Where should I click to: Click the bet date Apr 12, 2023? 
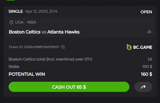click(x=37, y=11)
